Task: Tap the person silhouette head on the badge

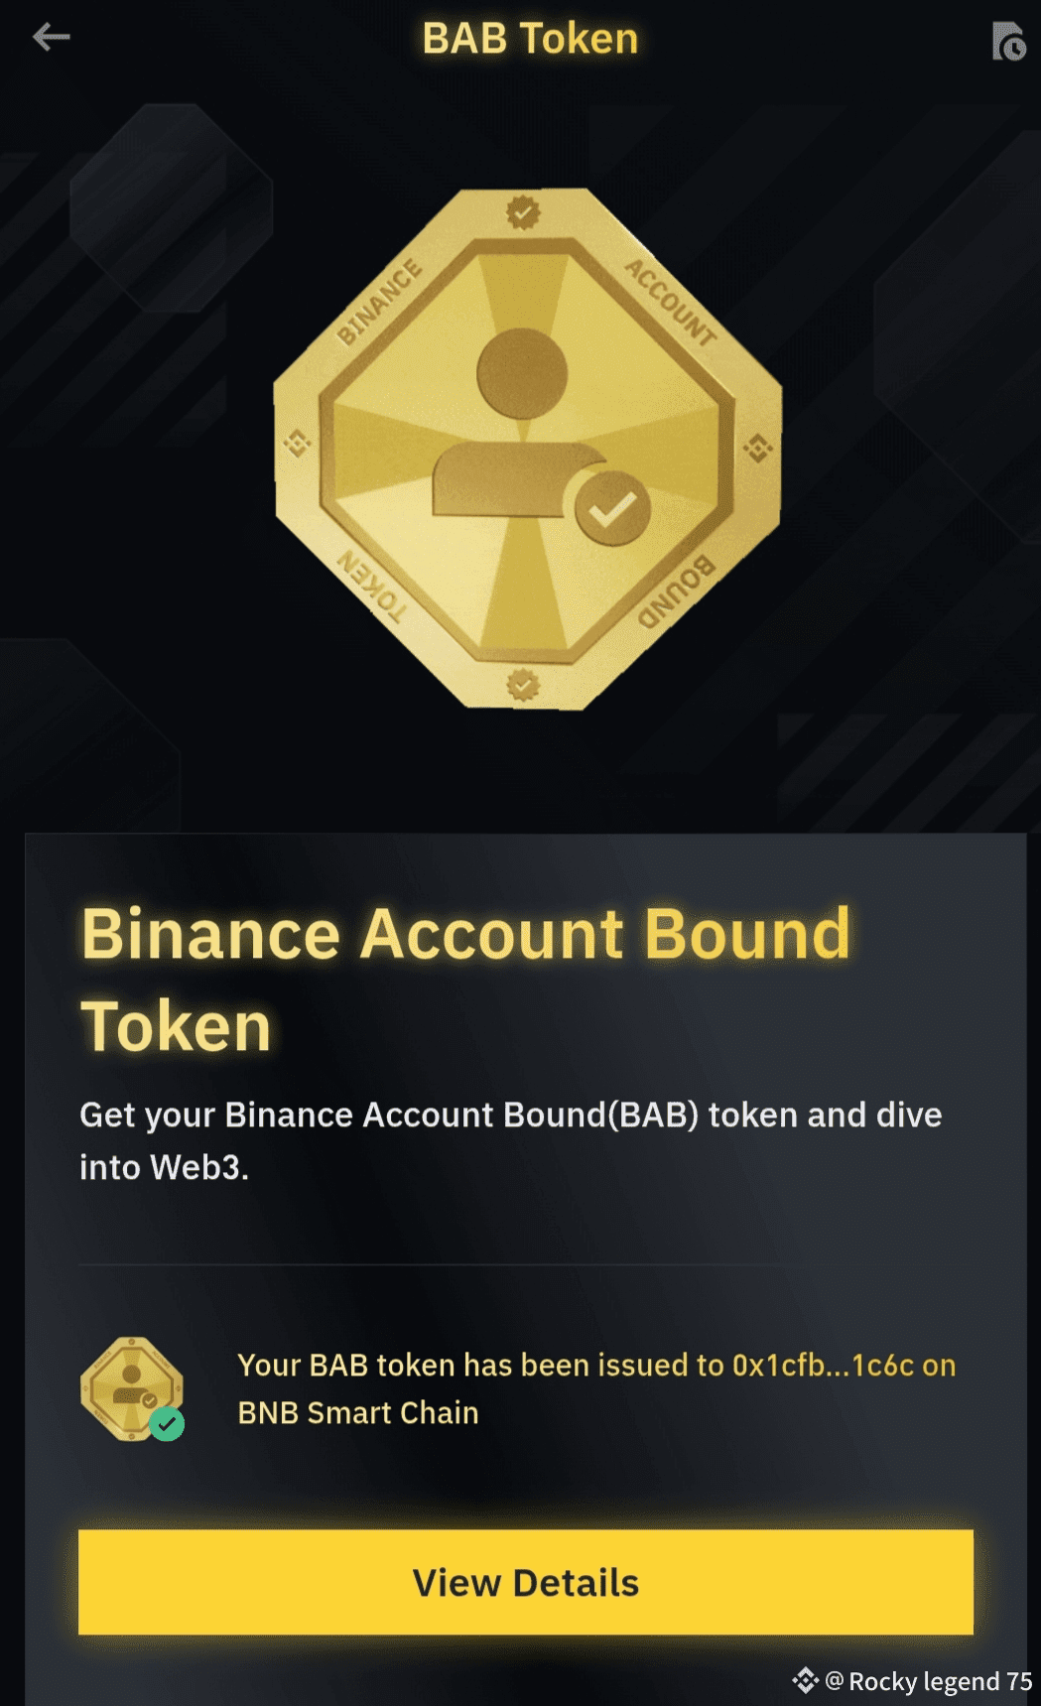Action: 522,373
